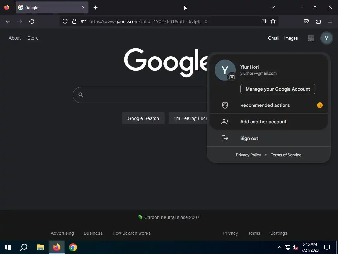The height and width of the screenshot is (254, 338).
Task: Open Business footer link
Action: pos(93,233)
